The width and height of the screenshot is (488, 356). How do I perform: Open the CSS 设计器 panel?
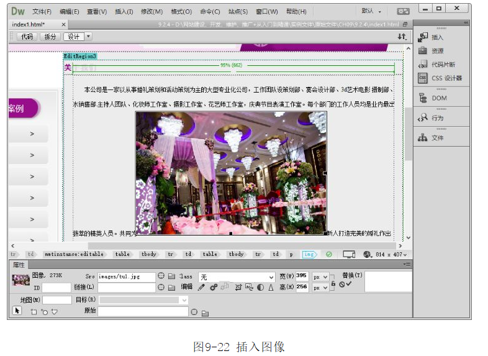(446, 78)
